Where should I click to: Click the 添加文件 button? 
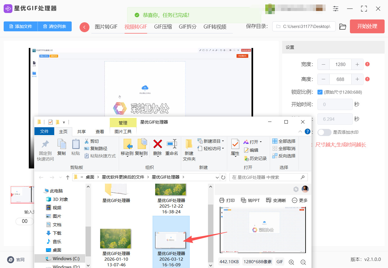21,27
